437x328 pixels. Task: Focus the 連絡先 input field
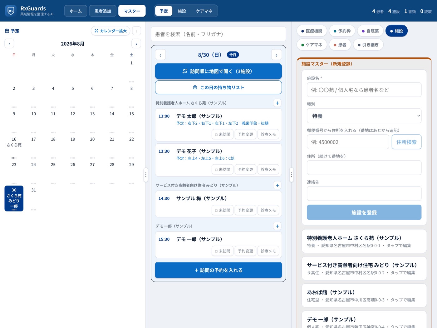pos(364,194)
